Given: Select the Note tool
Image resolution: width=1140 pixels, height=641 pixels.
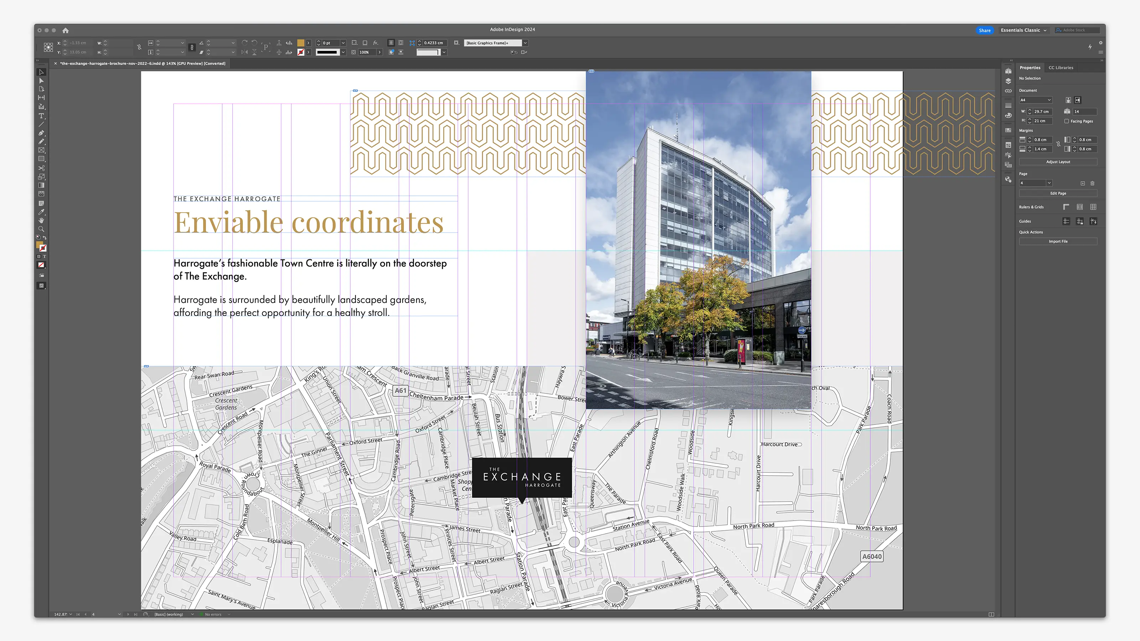Looking at the screenshot, I should click(x=41, y=203).
